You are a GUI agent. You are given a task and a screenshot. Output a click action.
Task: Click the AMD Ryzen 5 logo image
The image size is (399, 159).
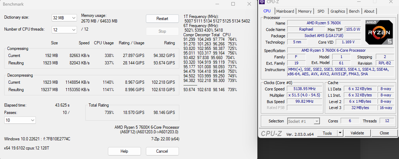tap(379, 32)
